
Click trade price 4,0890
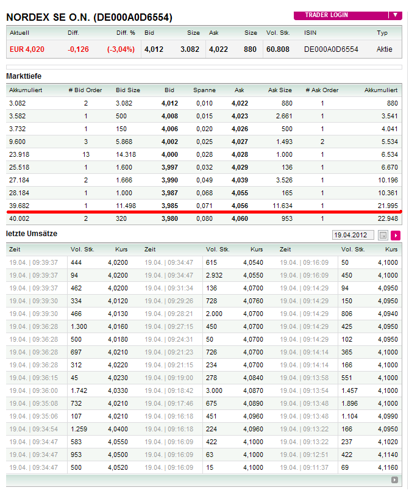pyautogui.click(x=253, y=404)
